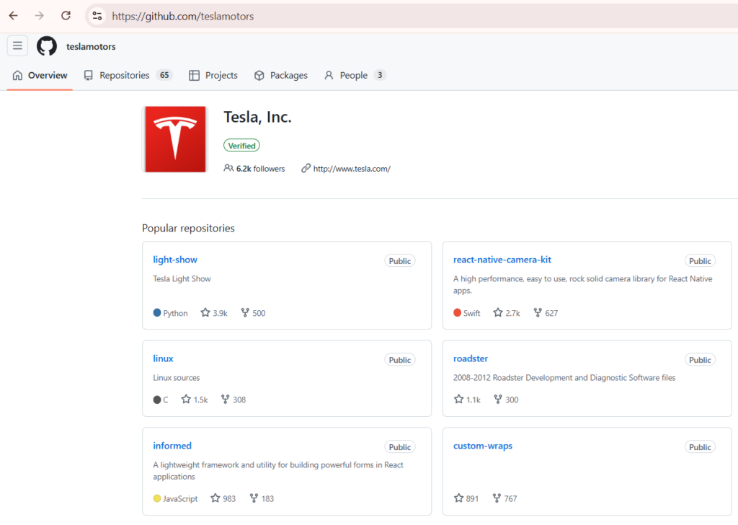Click the GitHub Octocat logo
Viewport: 738px width, 525px height.
tap(47, 46)
